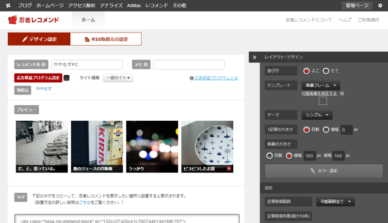Click 1記事の大きさ width px field
Image resolution: width=388 pixels, height=223 pixels.
(x=346, y=130)
